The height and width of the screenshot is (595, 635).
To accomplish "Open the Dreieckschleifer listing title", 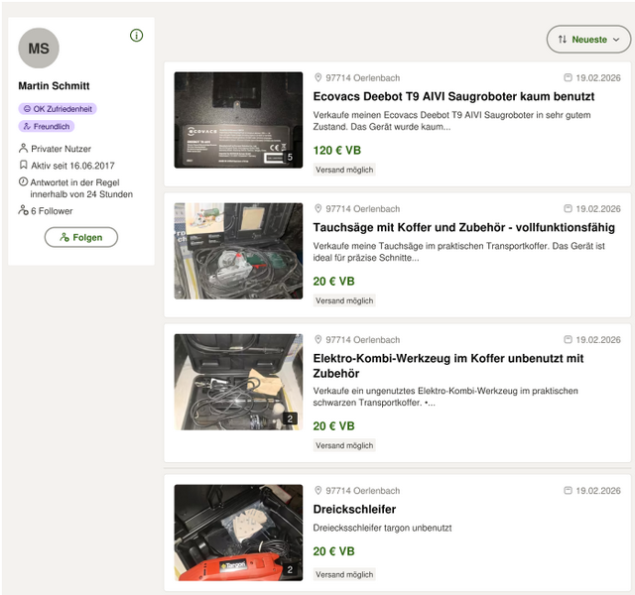I will 354,510.
